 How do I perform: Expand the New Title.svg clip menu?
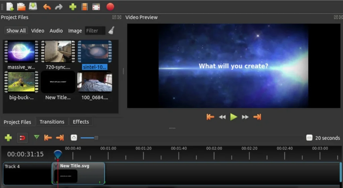click(x=56, y=166)
